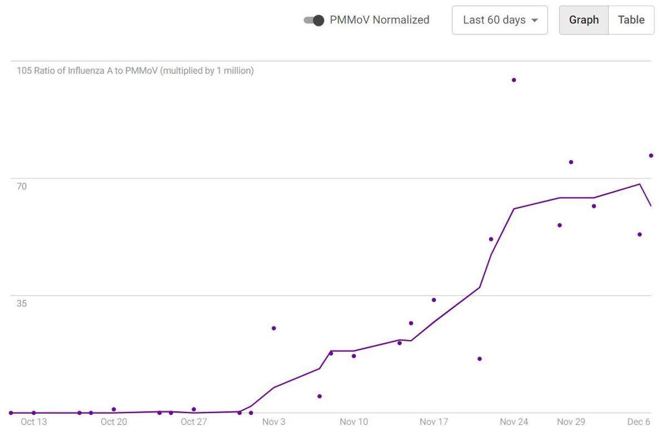This screenshot has height=441, width=667.
Task: Click the data point above Nov 29 label
Action: coord(571,162)
